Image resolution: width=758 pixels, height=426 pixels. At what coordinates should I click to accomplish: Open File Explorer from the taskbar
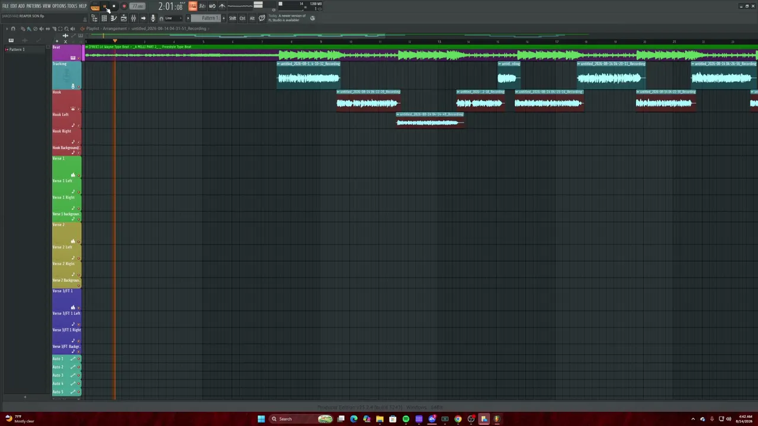pyautogui.click(x=380, y=419)
